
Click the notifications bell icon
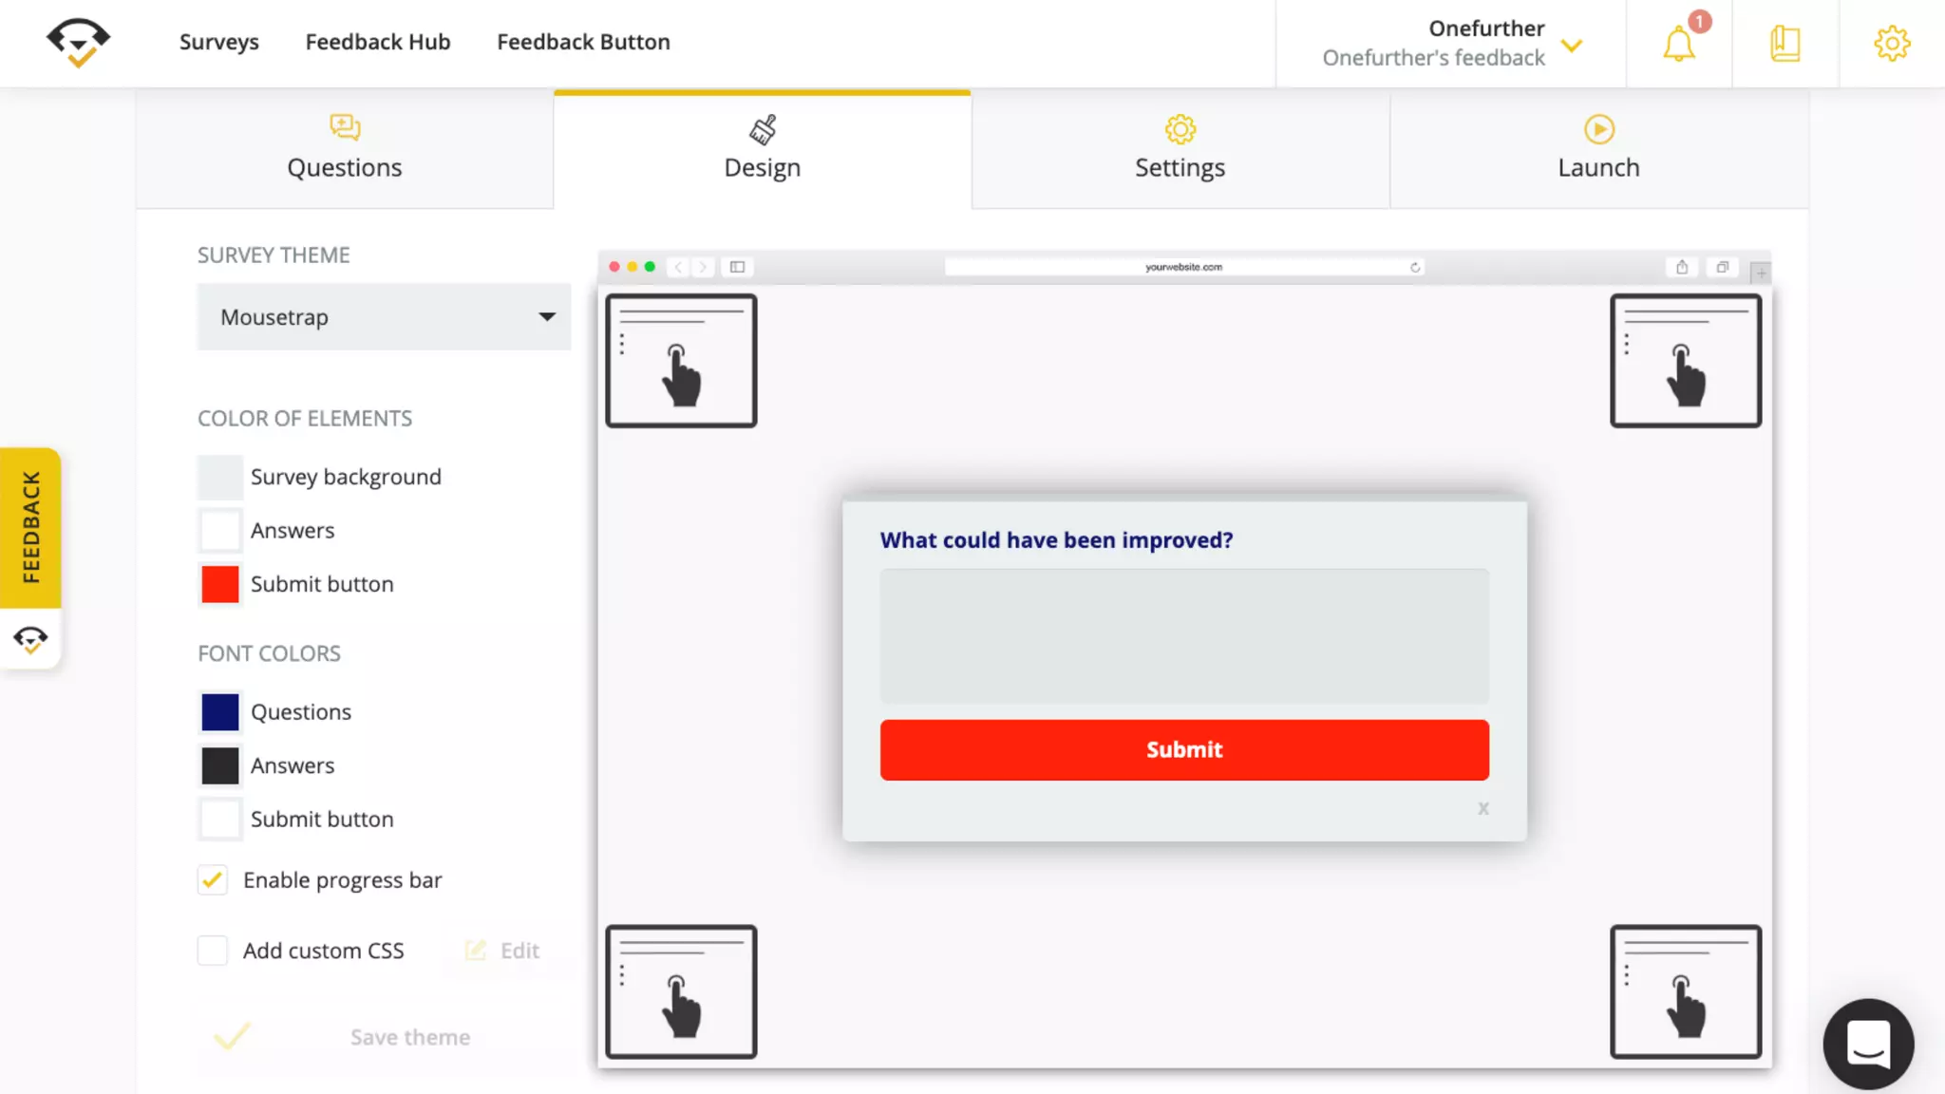(1678, 44)
